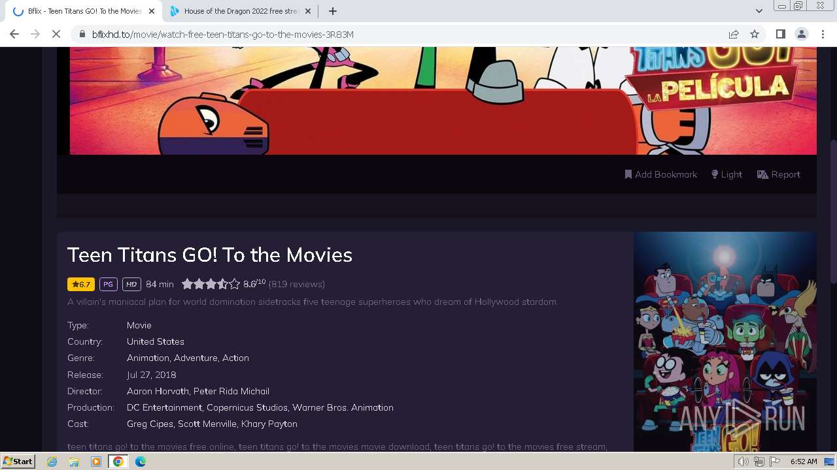
Task: Bookmark this page with the star icon
Action: coord(755,34)
